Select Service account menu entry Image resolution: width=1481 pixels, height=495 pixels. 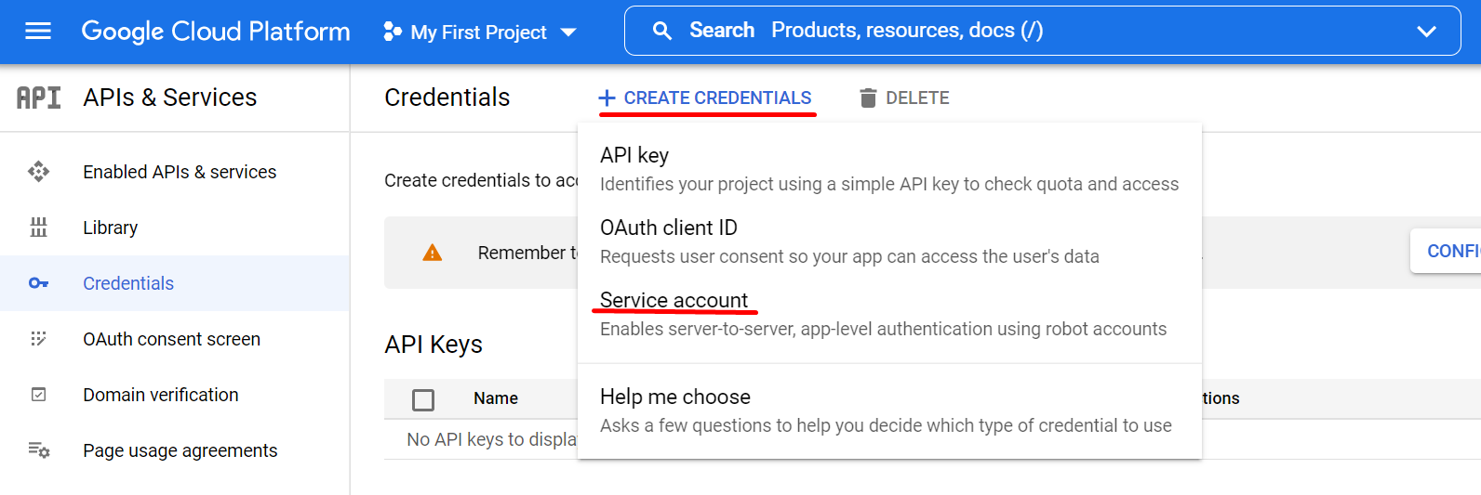(x=674, y=300)
